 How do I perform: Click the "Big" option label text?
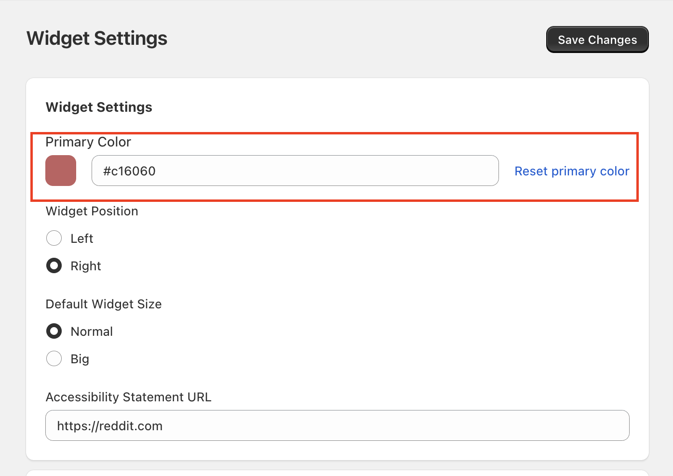(x=80, y=359)
